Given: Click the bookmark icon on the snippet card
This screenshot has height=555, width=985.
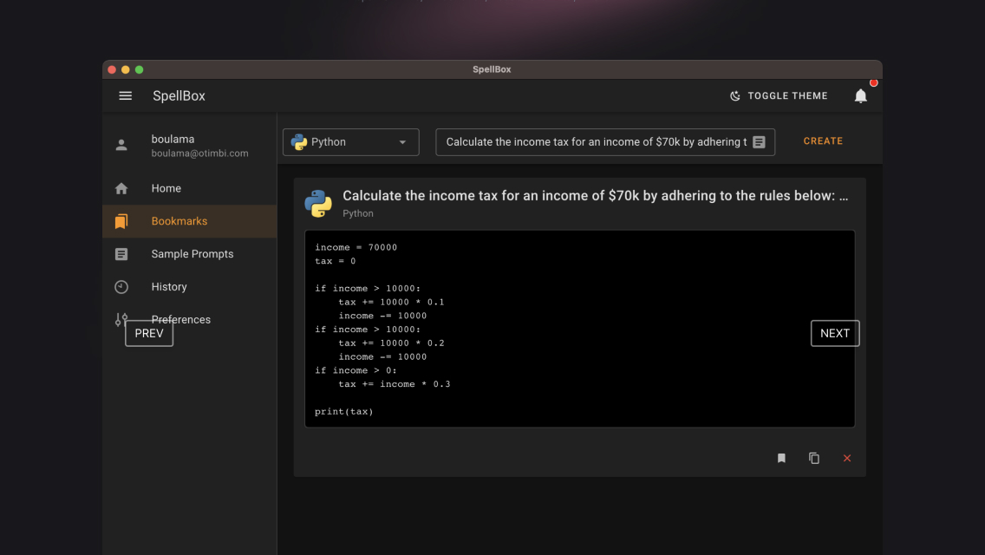Looking at the screenshot, I should coord(780,458).
